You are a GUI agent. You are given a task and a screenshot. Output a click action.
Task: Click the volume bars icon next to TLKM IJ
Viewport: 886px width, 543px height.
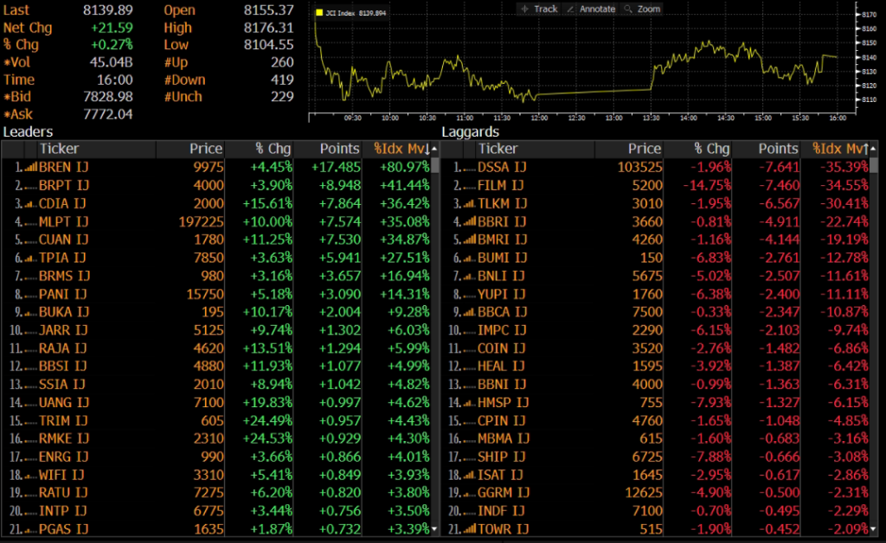[x=468, y=203]
